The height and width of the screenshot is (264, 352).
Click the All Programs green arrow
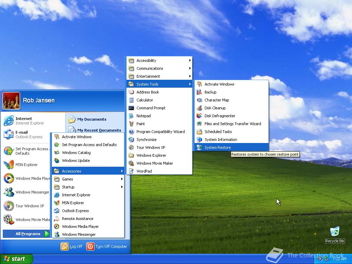47,234
